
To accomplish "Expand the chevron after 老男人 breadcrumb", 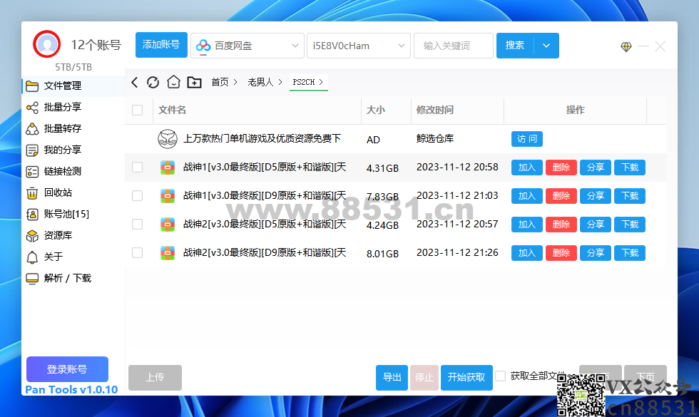I will tap(280, 82).
